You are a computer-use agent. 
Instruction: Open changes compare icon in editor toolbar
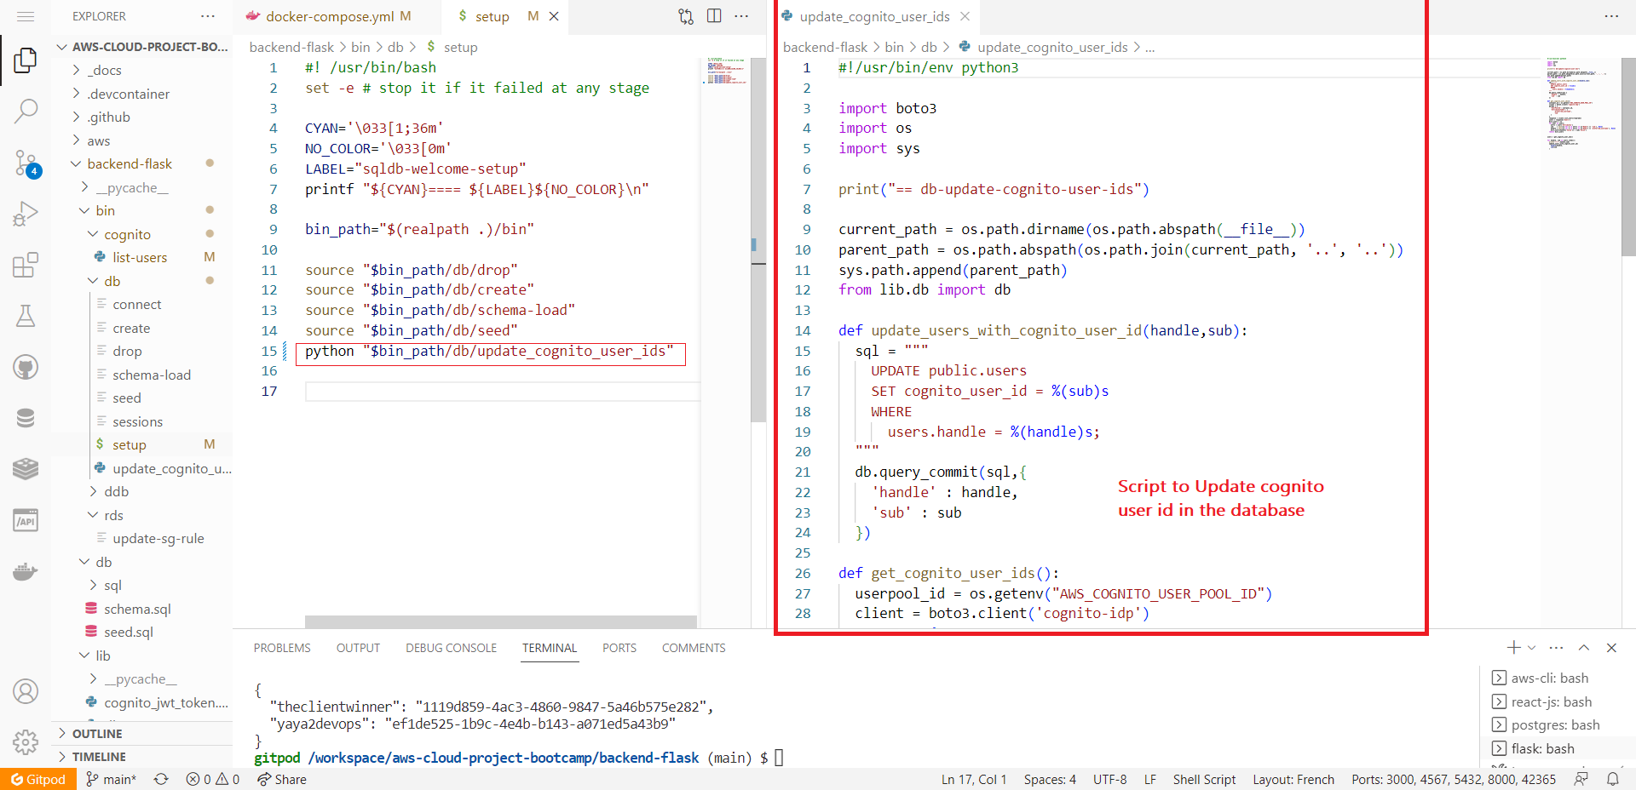point(686,16)
